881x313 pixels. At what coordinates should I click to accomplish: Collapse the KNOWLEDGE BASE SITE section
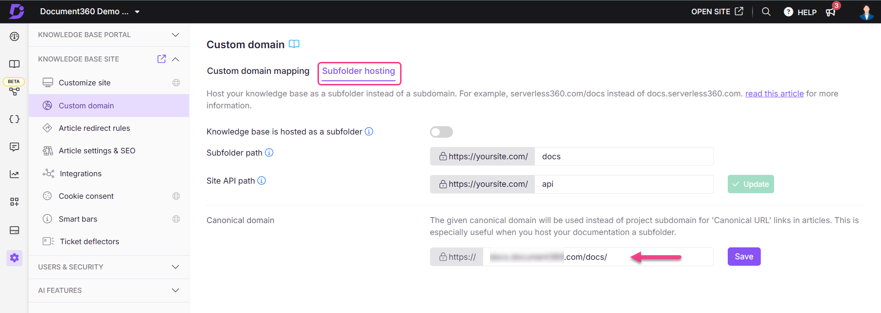click(x=175, y=59)
